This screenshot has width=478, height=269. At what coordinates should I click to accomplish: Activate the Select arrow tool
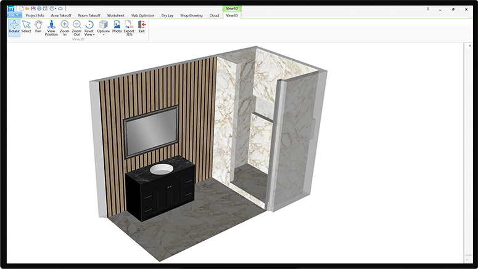(x=26, y=27)
